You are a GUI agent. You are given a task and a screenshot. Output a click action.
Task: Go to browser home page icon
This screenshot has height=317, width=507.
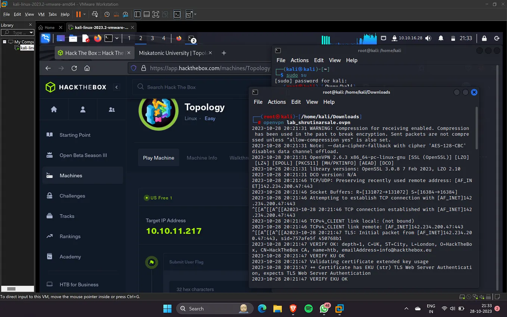coord(87,68)
